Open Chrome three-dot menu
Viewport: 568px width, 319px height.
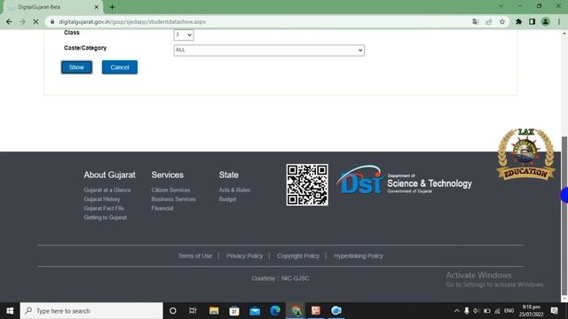[x=559, y=21]
